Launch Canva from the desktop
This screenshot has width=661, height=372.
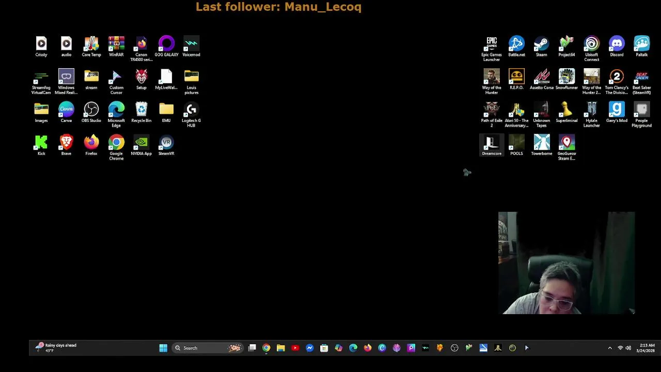point(66,113)
